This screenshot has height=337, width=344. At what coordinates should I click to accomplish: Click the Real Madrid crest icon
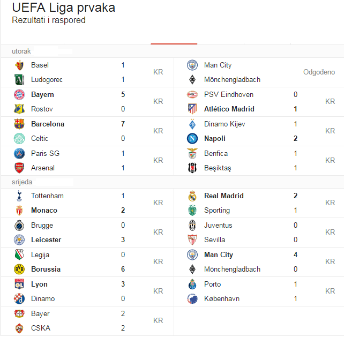click(x=192, y=196)
